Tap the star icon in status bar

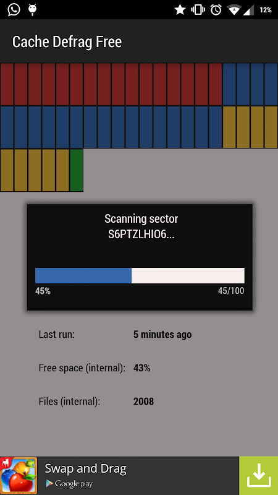coord(180,10)
